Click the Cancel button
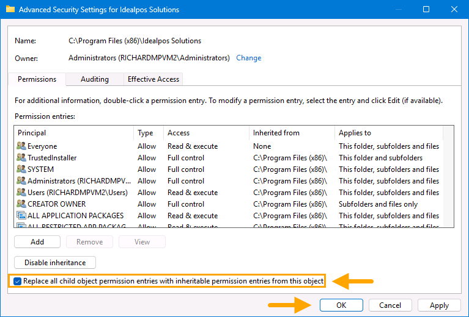This screenshot has width=469, height=317. 390,305
